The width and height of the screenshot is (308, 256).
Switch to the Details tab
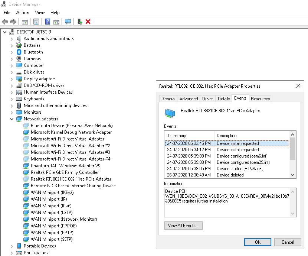pos(224,98)
